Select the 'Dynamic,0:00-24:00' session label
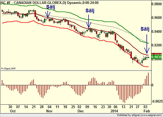The width and height of the screenshot is (163, 117). pyautogui.click(x=83, y=3)
